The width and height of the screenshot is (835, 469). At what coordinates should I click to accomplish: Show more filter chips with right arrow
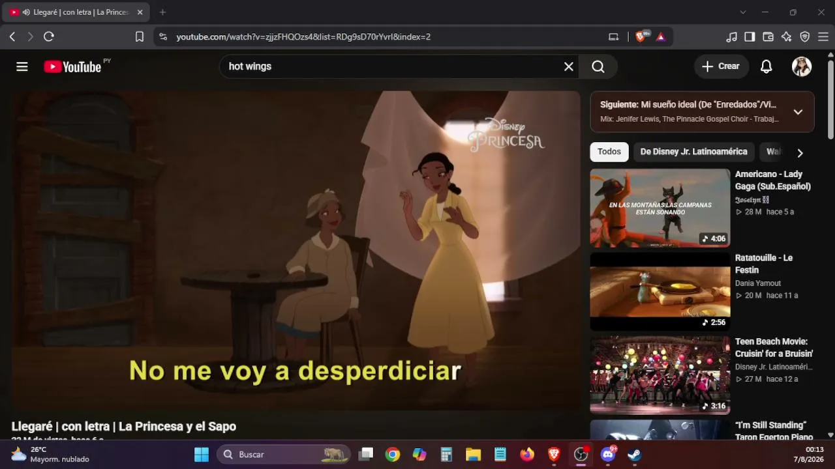[800, 153]
